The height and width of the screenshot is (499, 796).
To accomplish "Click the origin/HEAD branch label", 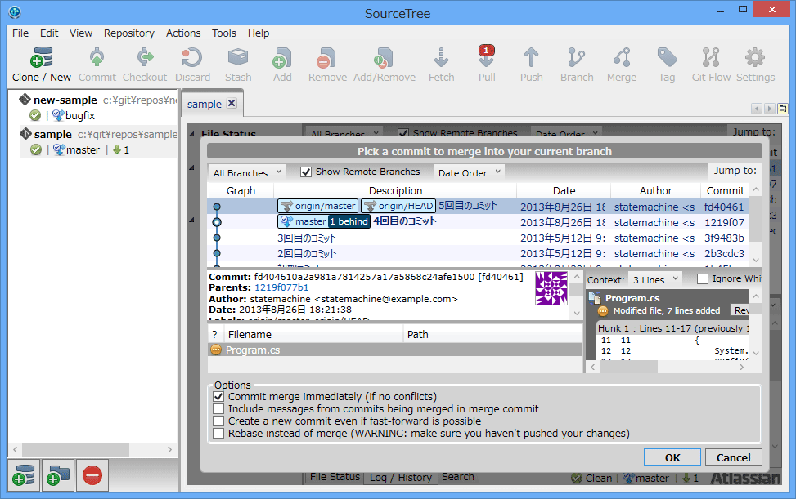I will [398, 206].
